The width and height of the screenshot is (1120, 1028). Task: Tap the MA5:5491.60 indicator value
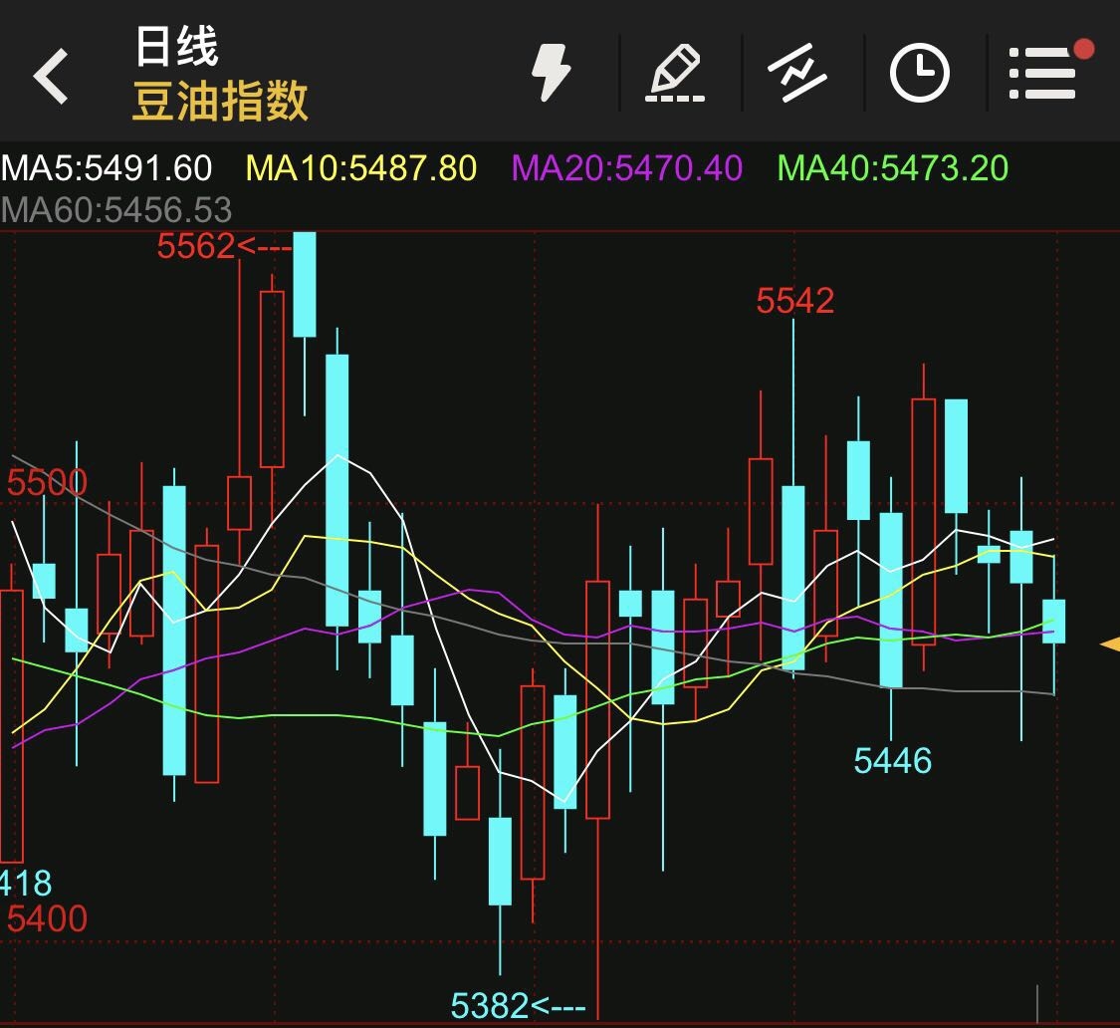[107, 168]
